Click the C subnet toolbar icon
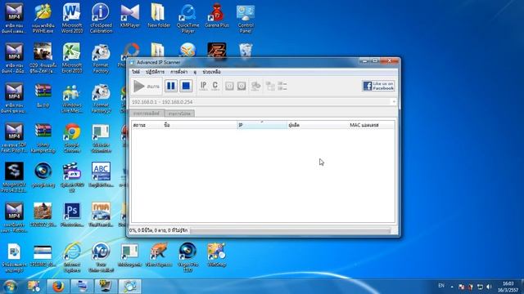Image resolution: width=524 pixels, height=294 pixels. [x=215, y=86]
